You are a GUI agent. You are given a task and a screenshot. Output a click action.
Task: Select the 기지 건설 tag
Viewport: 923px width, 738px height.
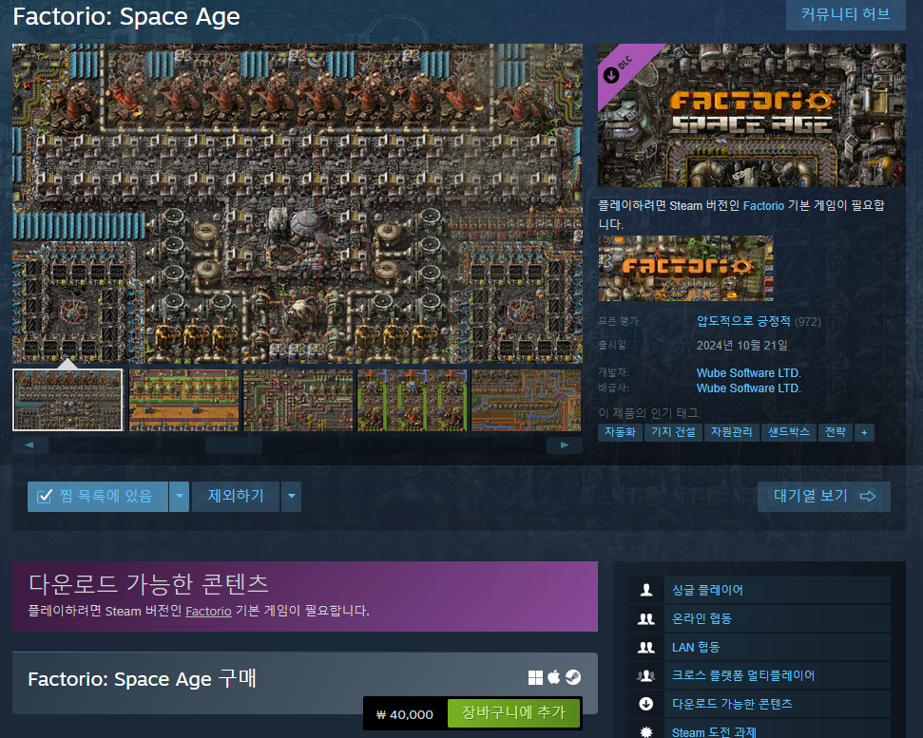673,432
